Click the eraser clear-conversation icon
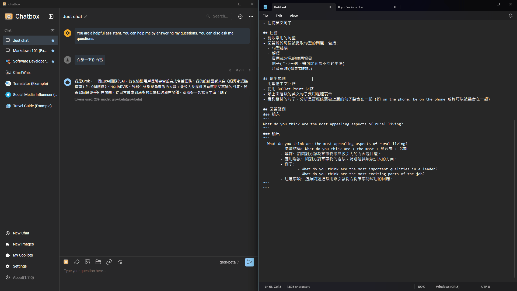 coord(77,262)
